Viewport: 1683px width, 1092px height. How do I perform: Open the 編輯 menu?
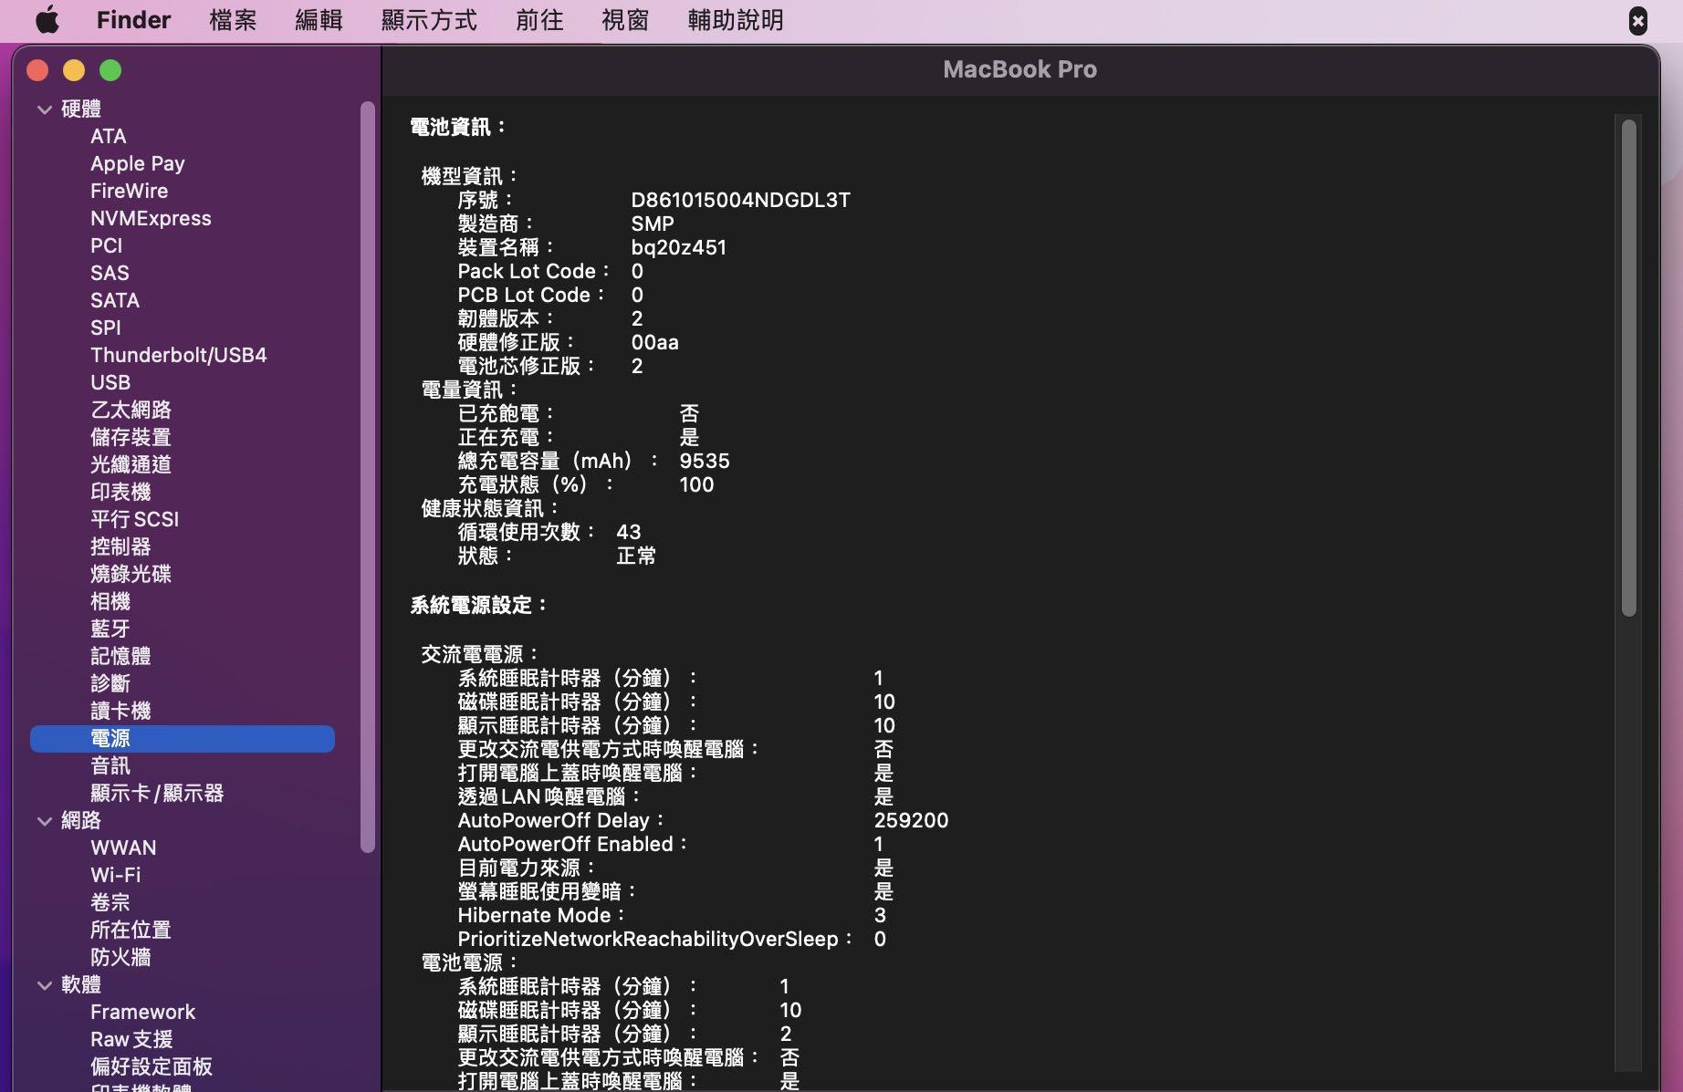(319, 20)
